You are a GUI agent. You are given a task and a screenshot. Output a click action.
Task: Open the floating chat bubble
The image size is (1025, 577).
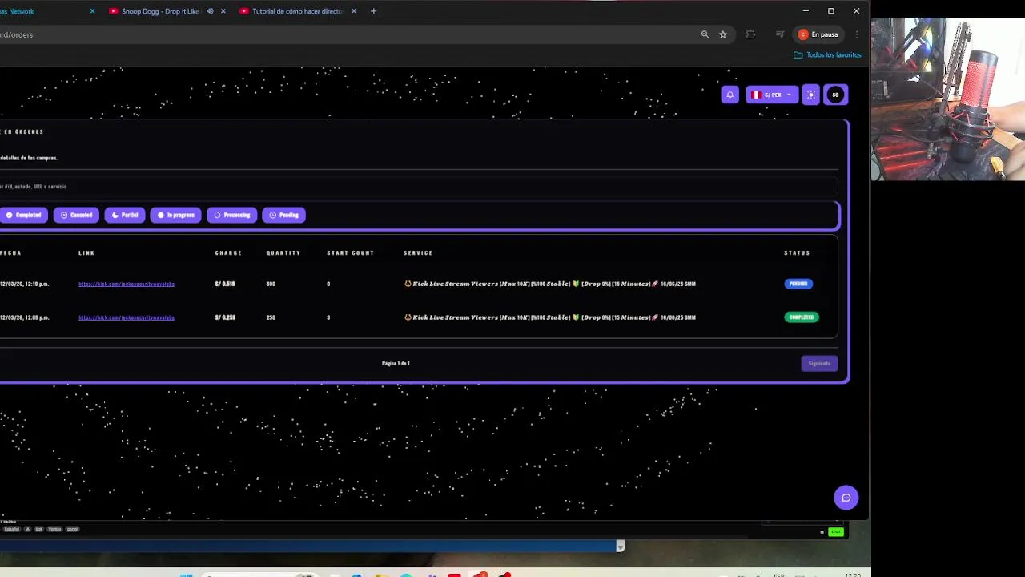(846, 498)
